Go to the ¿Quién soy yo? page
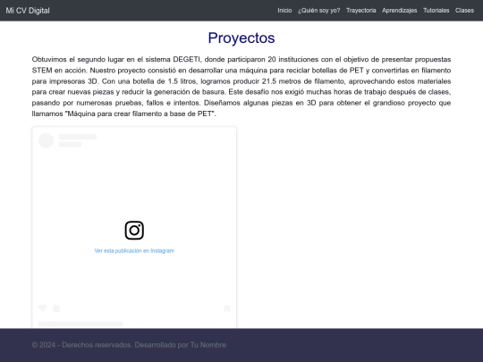Image resolution: width=483 pixels, height=362 pixels. [x=318, y=11]
